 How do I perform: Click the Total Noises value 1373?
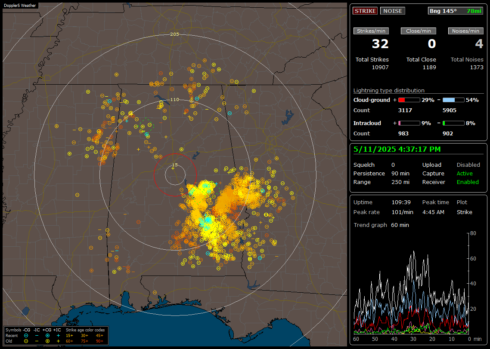tap(477, 67)
